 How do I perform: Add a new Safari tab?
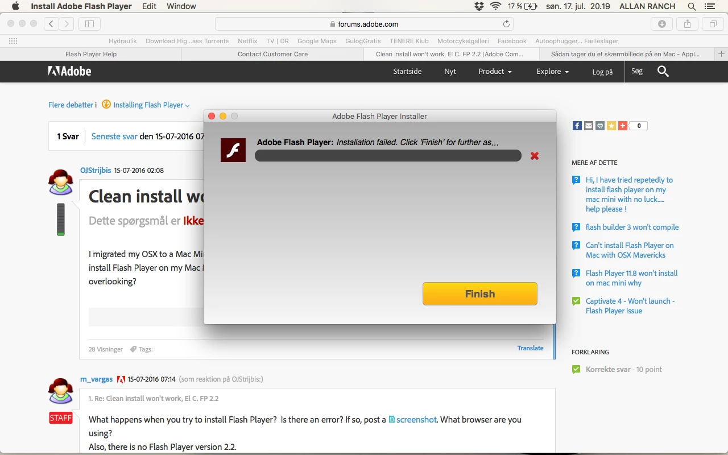pos(722,54)
